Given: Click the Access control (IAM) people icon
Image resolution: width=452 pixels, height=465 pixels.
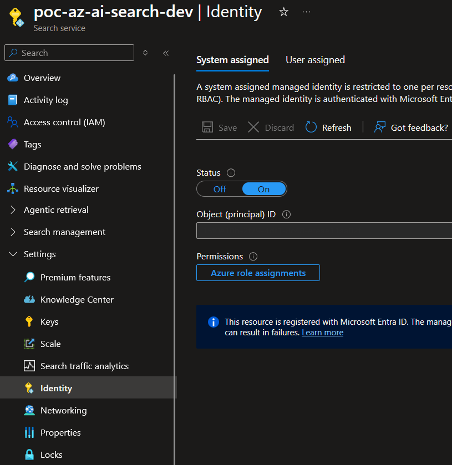Looking at the screenshot, I should (12, 122).
